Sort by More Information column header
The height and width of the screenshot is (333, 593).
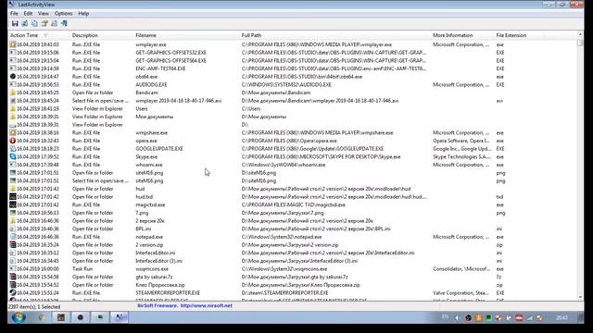462,35
